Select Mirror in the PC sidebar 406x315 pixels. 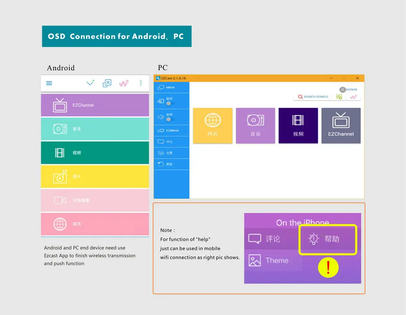click(x=171, y=88)
